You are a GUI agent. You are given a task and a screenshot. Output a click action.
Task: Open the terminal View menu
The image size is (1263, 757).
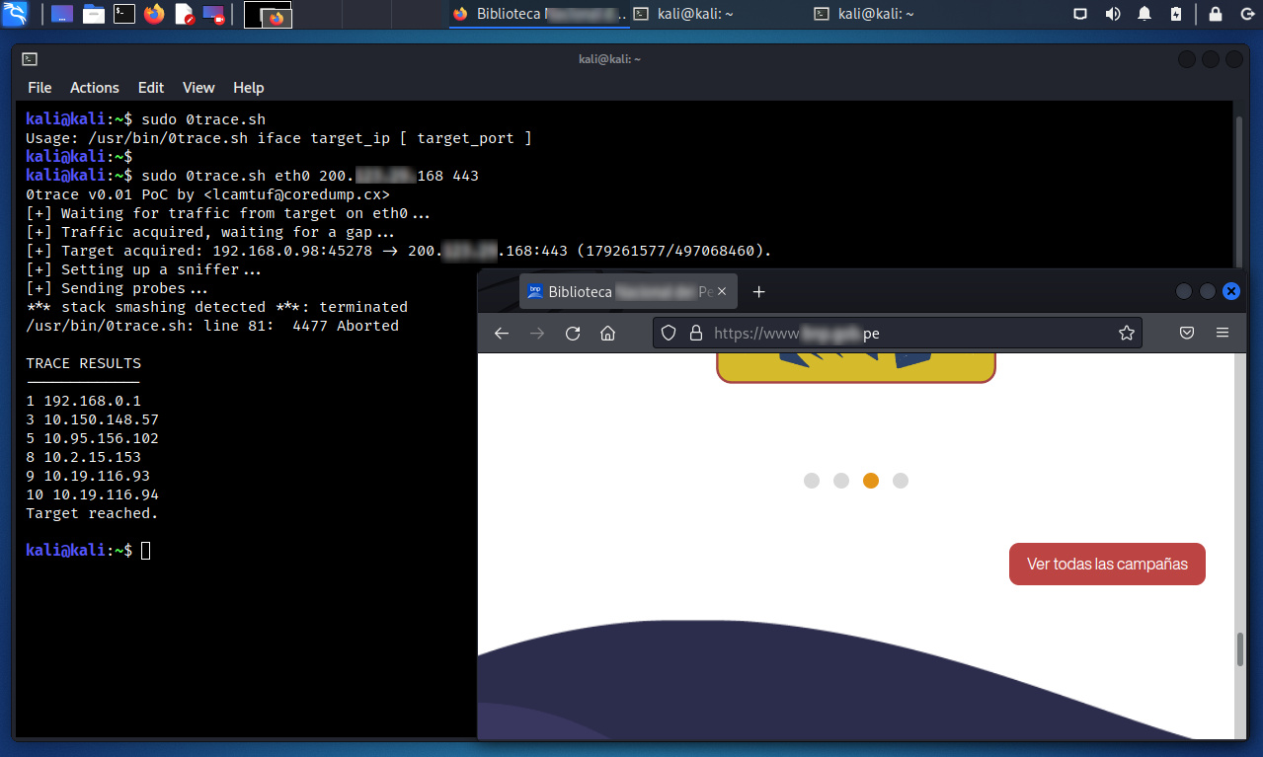pyautogui.click(x=198, y=88)
